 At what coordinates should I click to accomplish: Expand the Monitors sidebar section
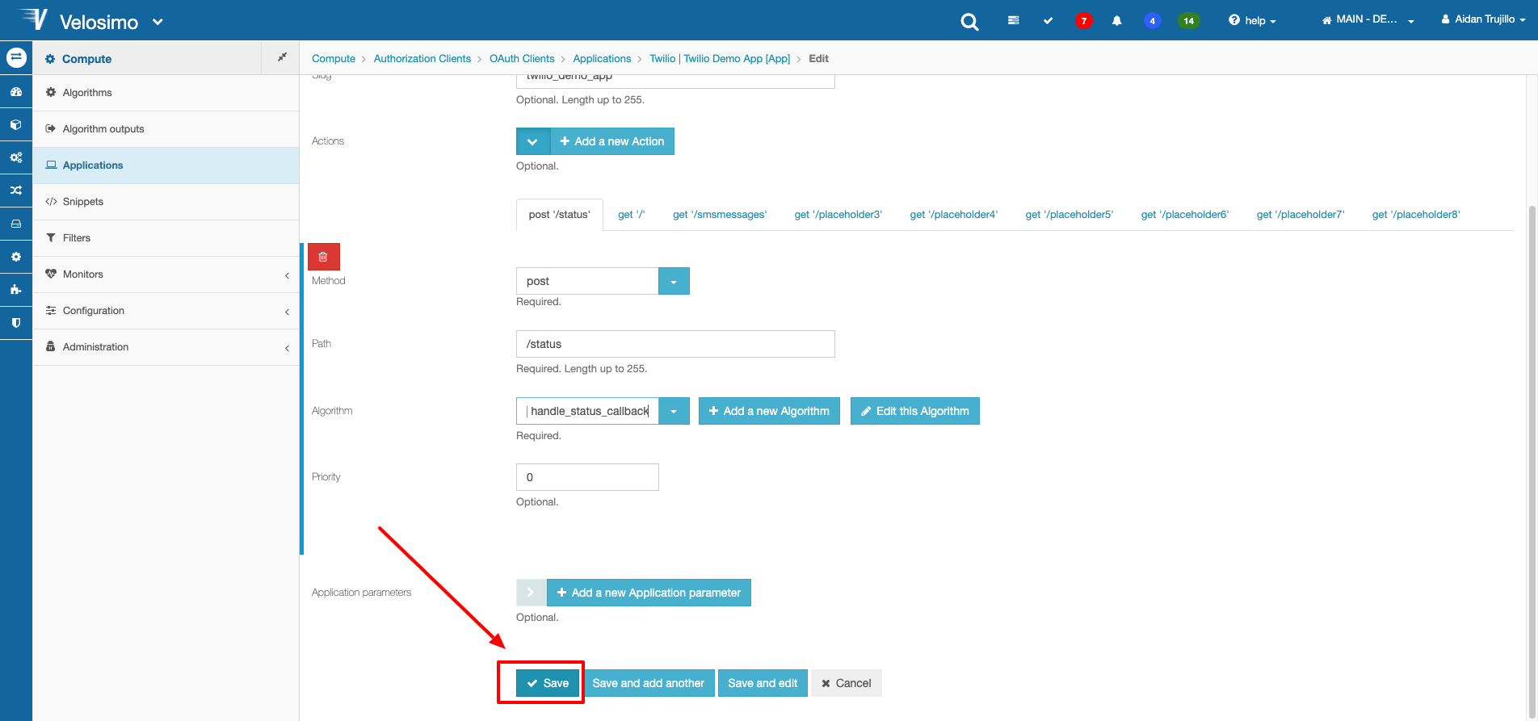(x=166, y=275)
